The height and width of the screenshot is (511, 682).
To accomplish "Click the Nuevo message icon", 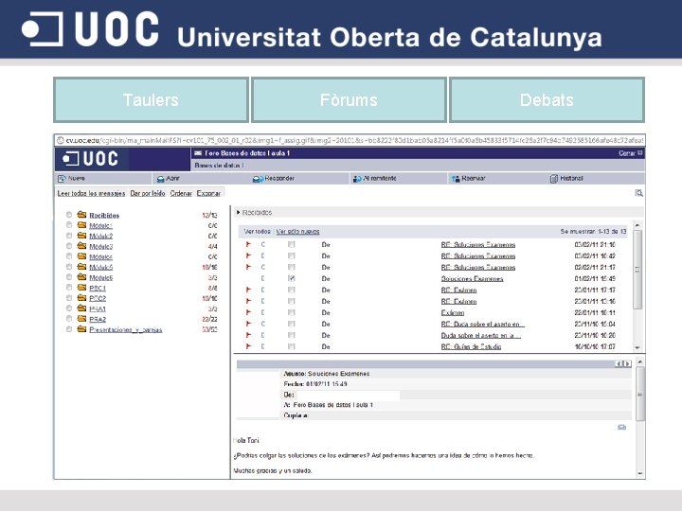I will pyautogui.click(x=62, y=179).
